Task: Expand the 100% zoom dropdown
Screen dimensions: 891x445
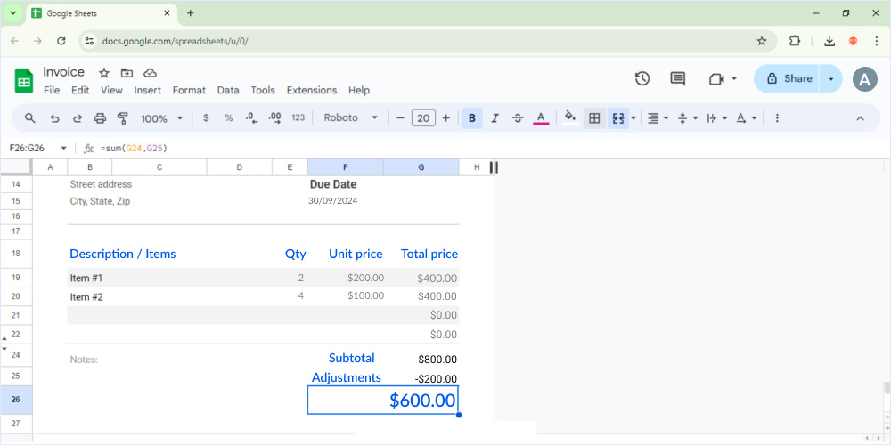Action: 161,118
